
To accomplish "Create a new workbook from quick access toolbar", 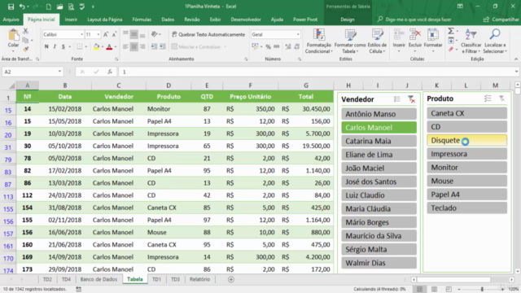I will point(49,7).
